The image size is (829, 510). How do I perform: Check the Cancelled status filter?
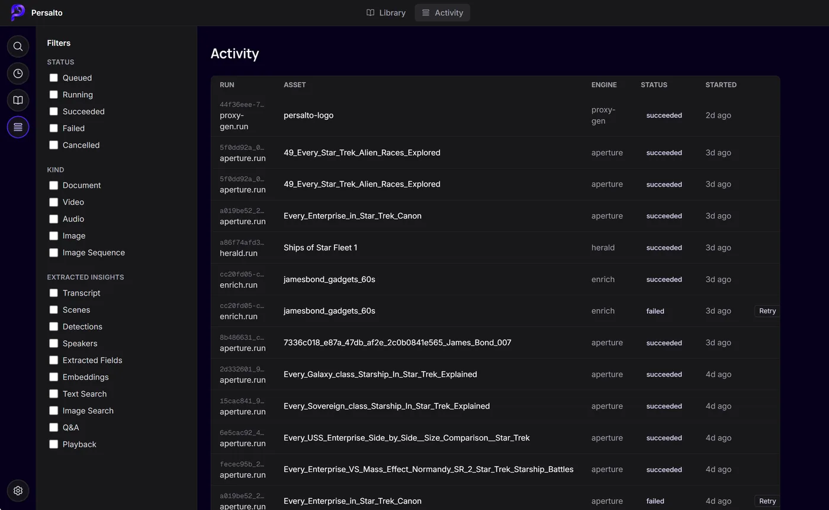[x=53, y=145]
